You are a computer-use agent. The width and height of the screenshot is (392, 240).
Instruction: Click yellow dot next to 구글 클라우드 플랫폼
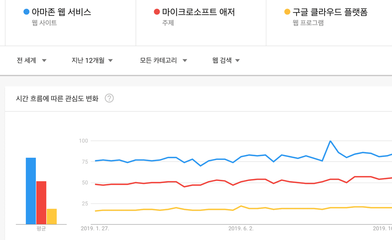[x=287, y=12]
